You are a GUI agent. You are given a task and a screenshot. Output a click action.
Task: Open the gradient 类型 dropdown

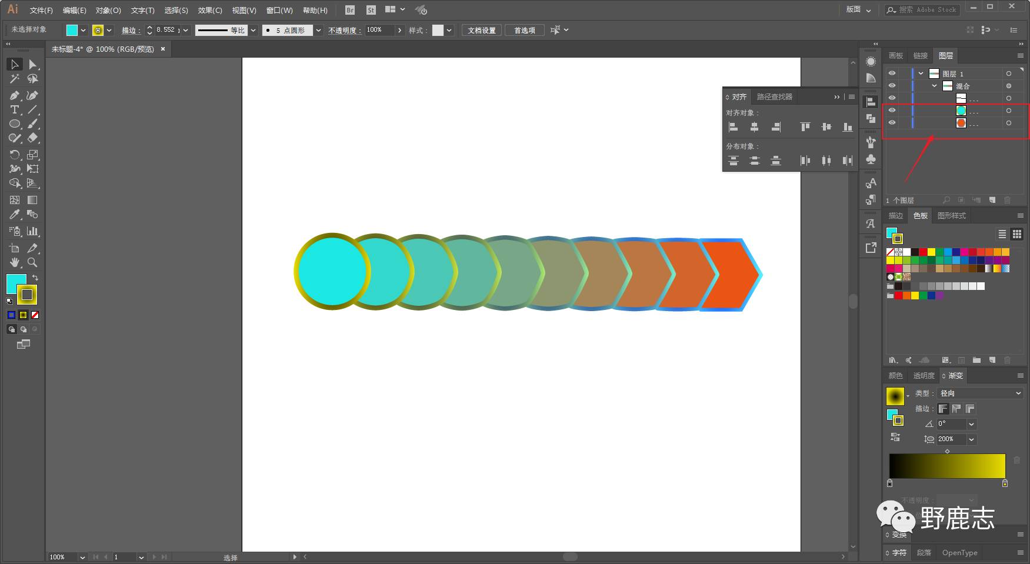click(981, 393)
